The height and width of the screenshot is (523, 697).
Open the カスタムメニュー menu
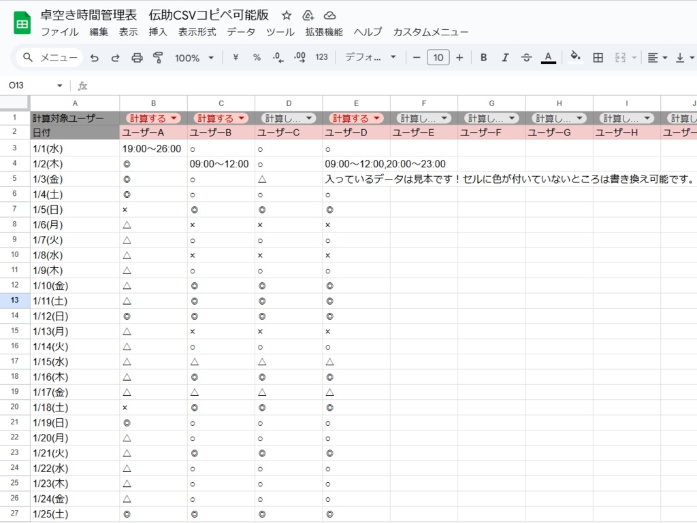pos(430,32)
